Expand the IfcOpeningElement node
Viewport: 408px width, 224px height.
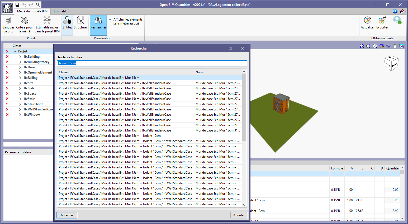[20, 72]
